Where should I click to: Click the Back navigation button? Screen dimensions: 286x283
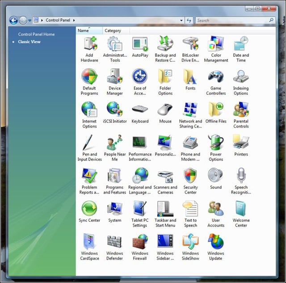(x=14, y=20)
